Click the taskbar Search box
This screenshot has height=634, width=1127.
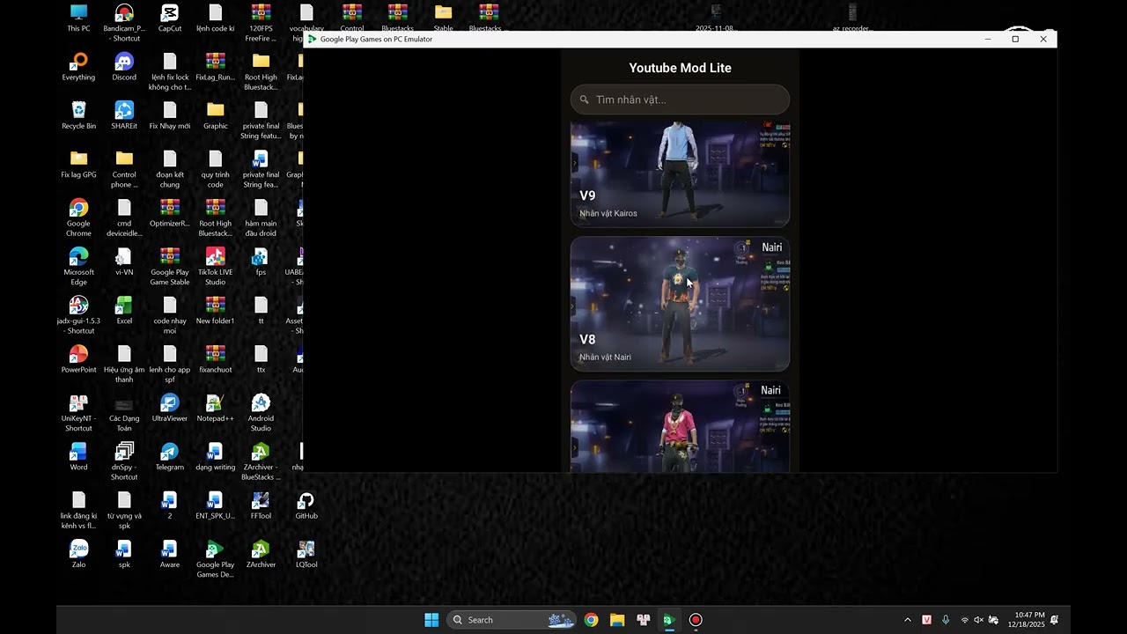pos(512,620)
